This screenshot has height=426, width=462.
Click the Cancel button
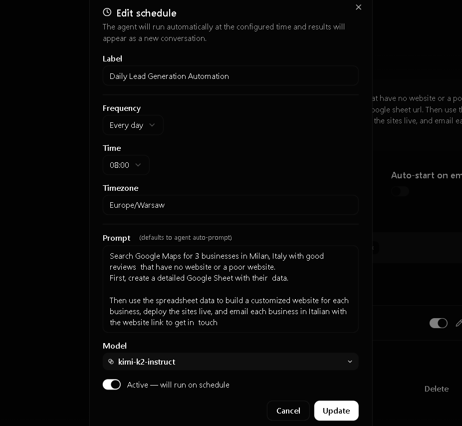point(288,411)
